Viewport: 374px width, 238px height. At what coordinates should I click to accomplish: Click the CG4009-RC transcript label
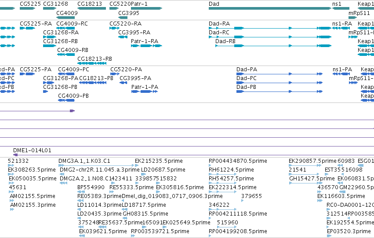pos(72,24)
